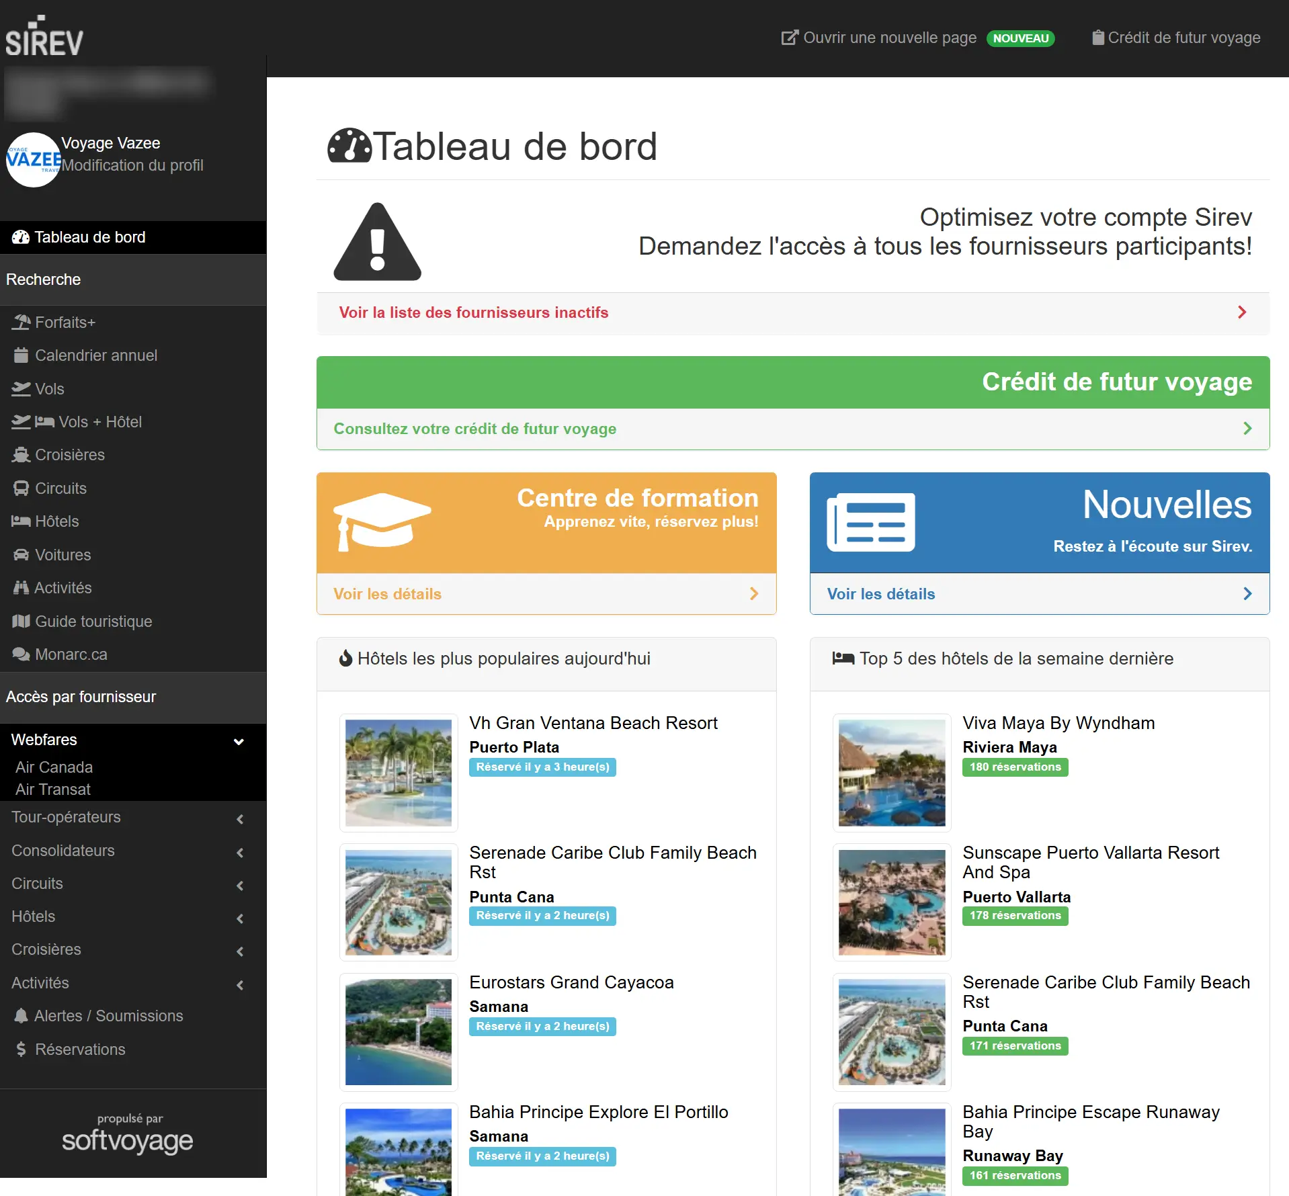Click the car icon for Voitures

click(22, 555)
